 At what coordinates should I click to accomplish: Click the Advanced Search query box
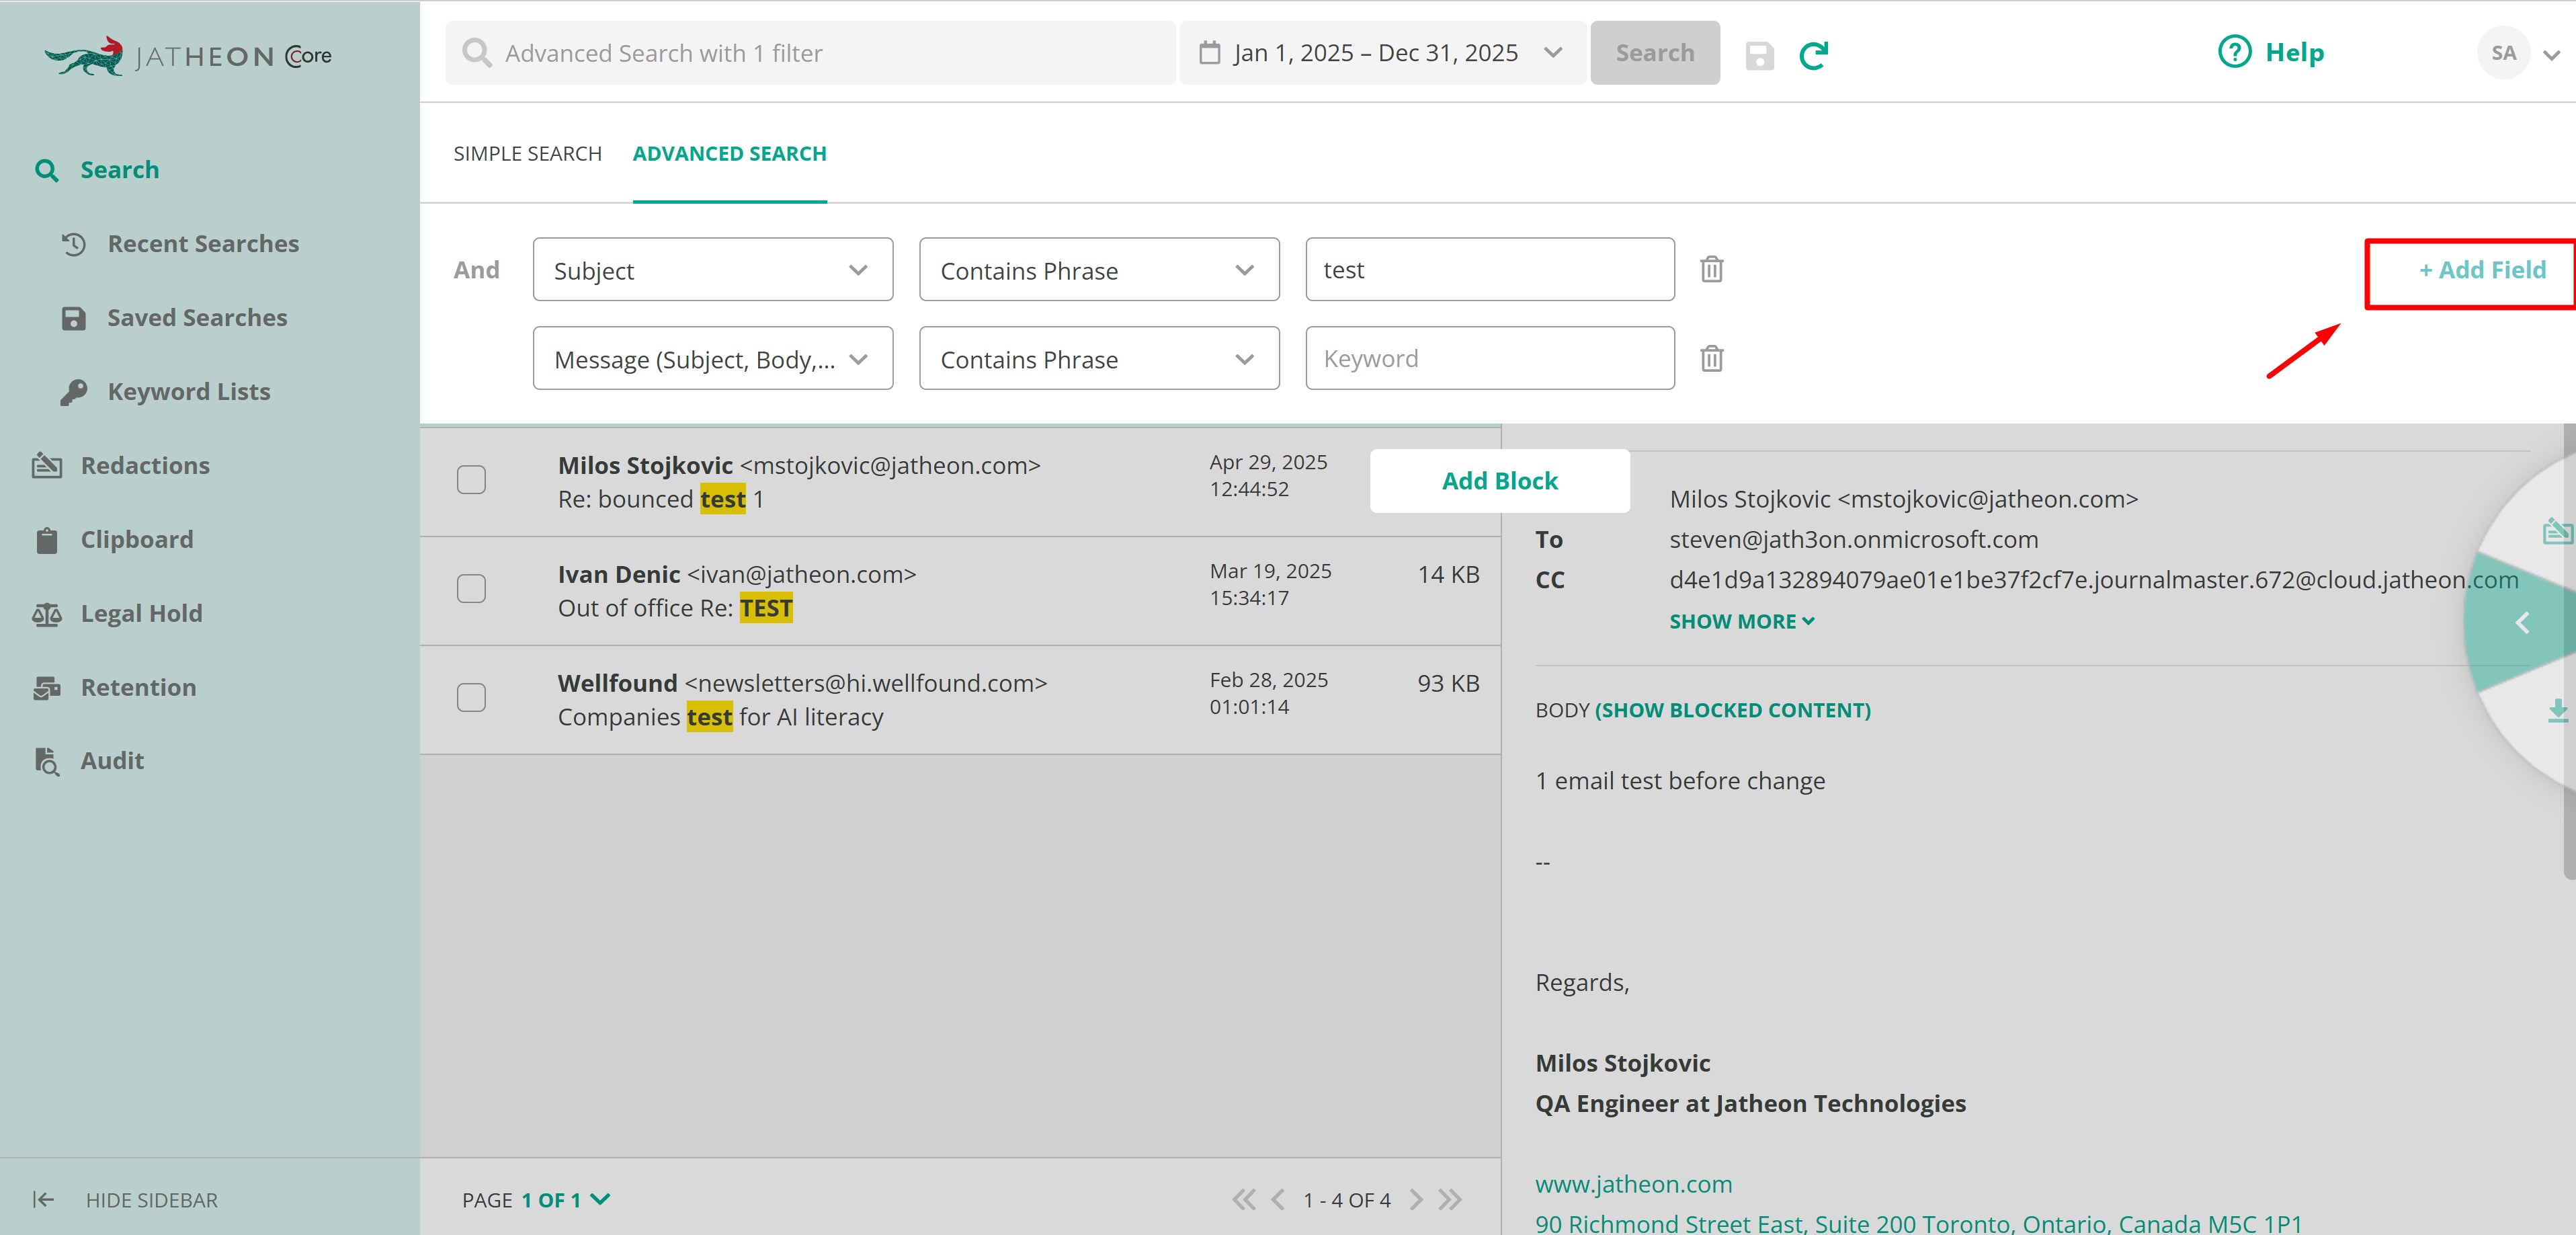[810, 53]
